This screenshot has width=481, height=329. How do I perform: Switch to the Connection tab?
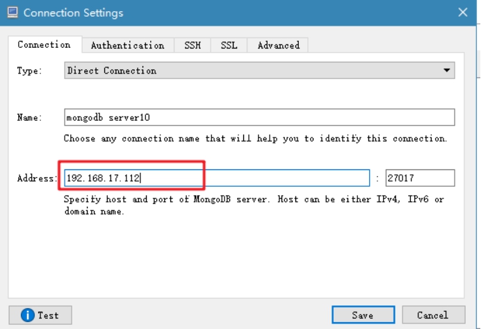[x=44, y=44]
